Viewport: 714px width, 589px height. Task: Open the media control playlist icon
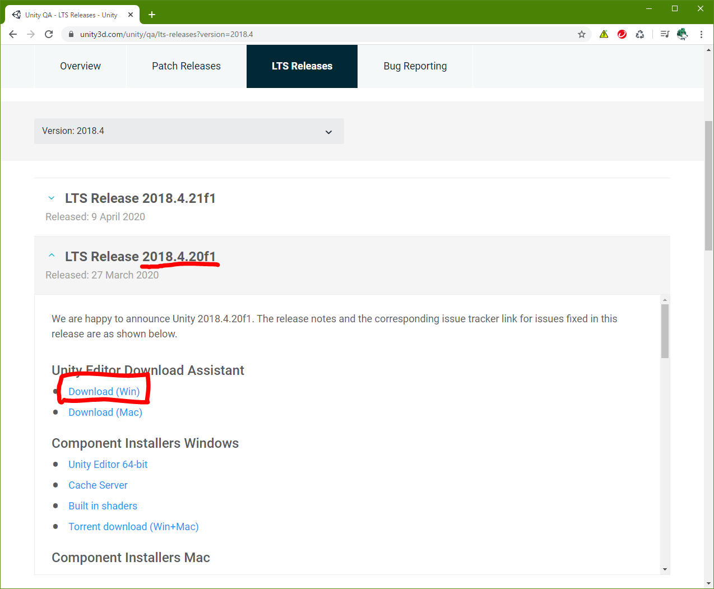(665, 34)
